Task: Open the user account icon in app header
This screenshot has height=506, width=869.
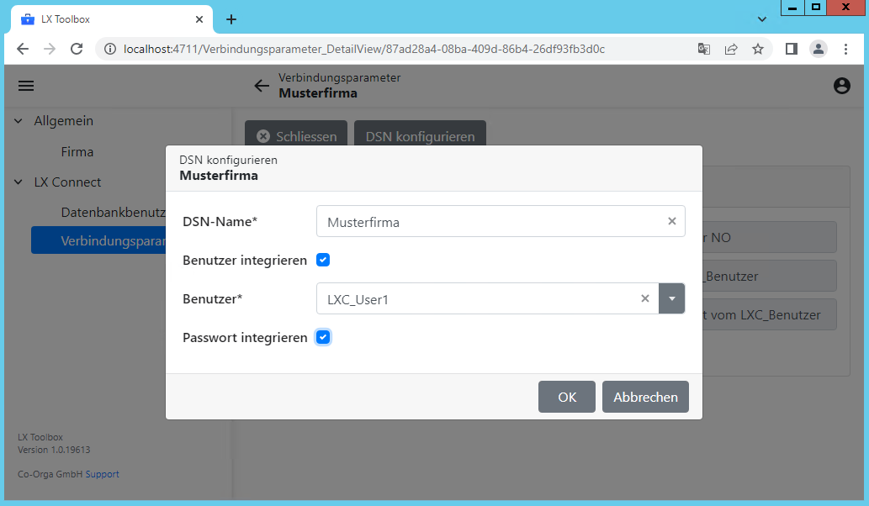Action: [841, 86]
